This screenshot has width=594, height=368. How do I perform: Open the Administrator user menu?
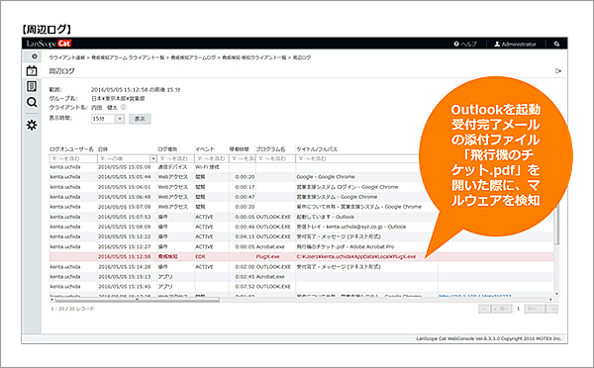coord(515,44)
